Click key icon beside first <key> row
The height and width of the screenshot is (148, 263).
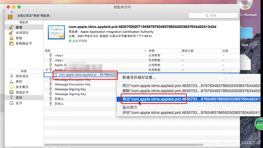click(x=50, y=55)
